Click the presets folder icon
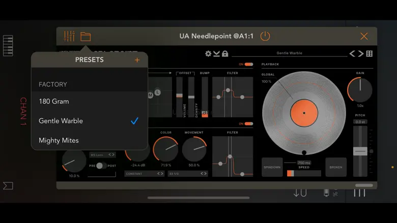 pos(86,36)
